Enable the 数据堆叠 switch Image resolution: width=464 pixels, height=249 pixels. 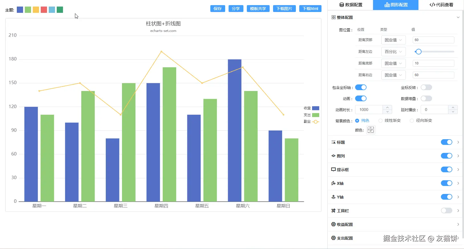pos(426,99)
